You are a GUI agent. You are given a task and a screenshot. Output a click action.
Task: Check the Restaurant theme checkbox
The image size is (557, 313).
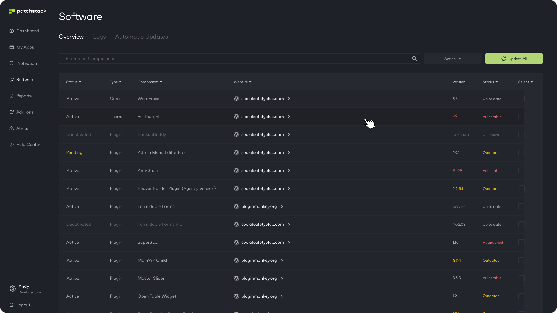tap(521, 117)
